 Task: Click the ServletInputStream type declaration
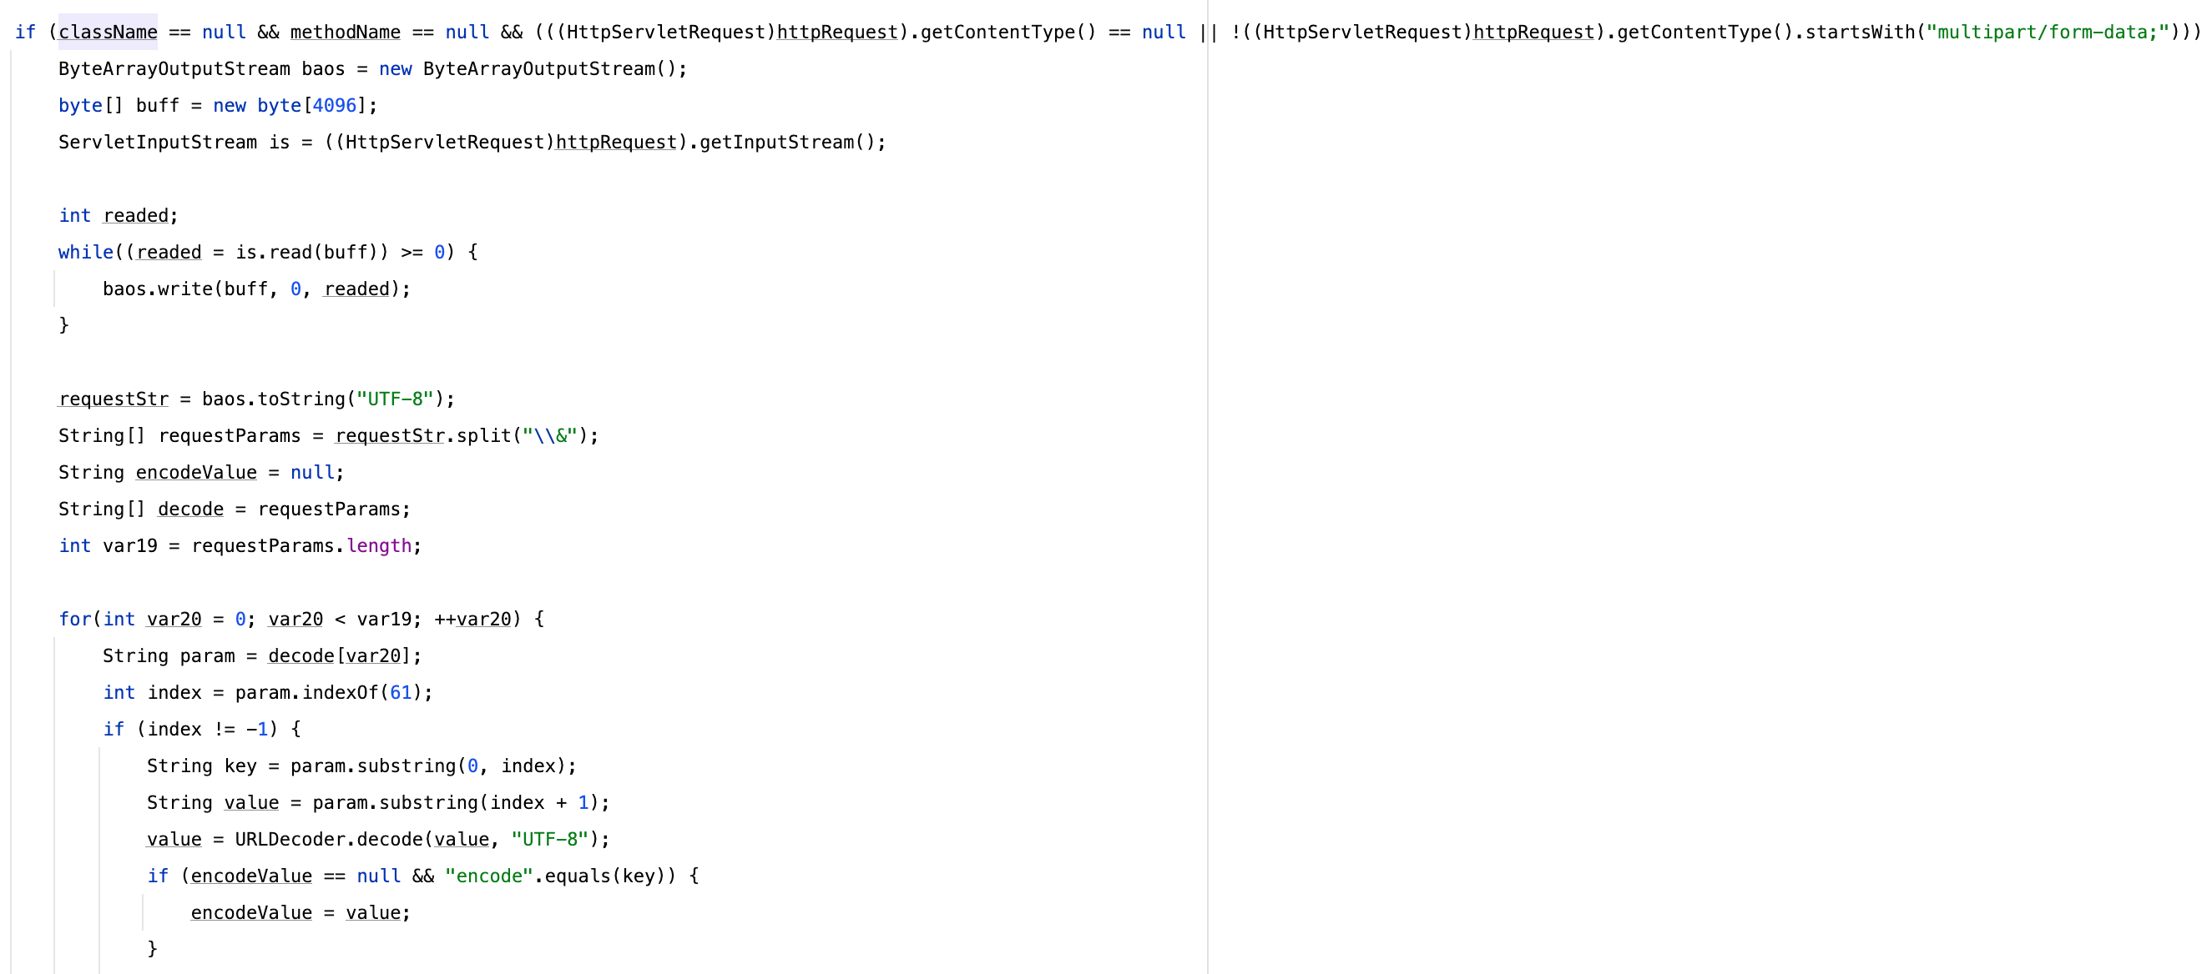click(158, 143)
